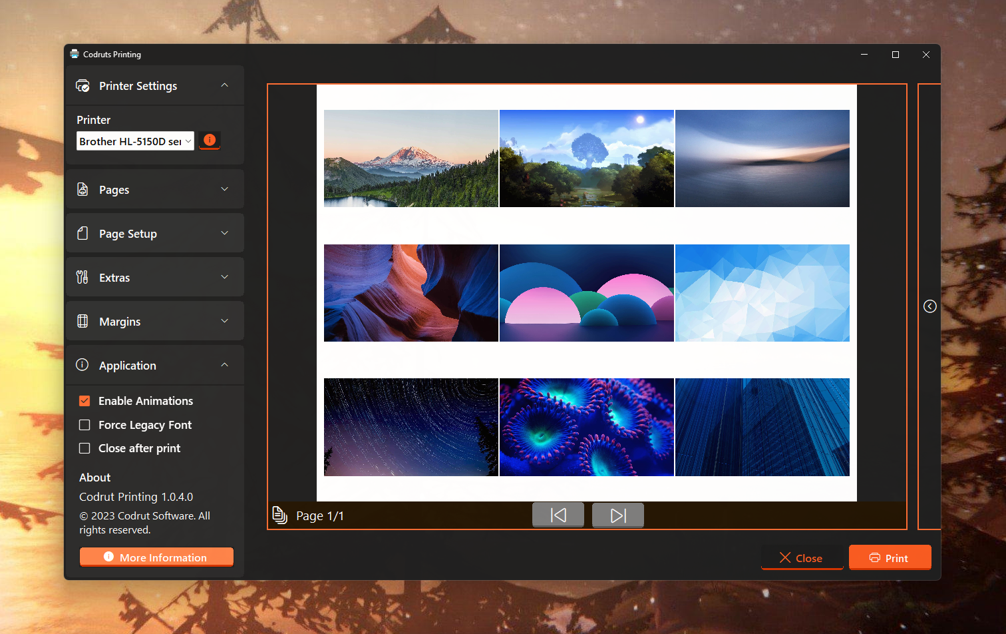Expand the Page Setup section chevron
1006x634 pixels.
tap(225, 233)
